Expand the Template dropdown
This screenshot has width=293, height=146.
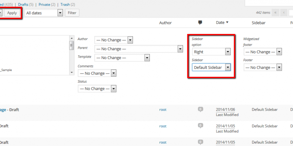pyautogui.click(x=122, y=58)
